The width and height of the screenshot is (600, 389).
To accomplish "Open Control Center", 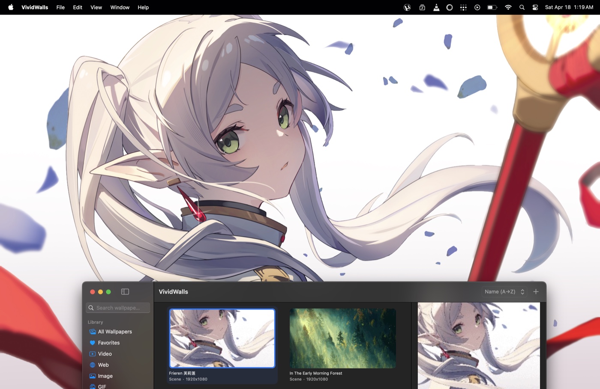I will (535, 7).
